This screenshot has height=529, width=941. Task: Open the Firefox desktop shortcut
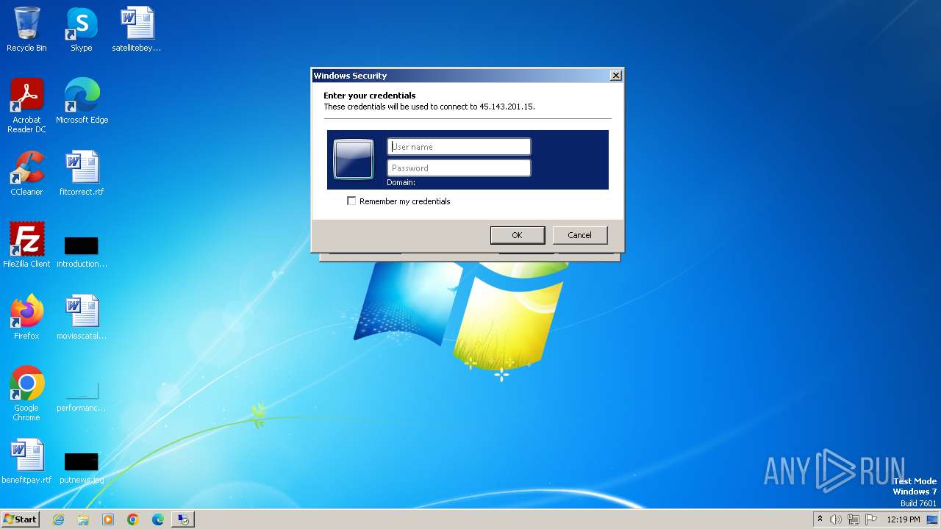(x=26, y=317)
